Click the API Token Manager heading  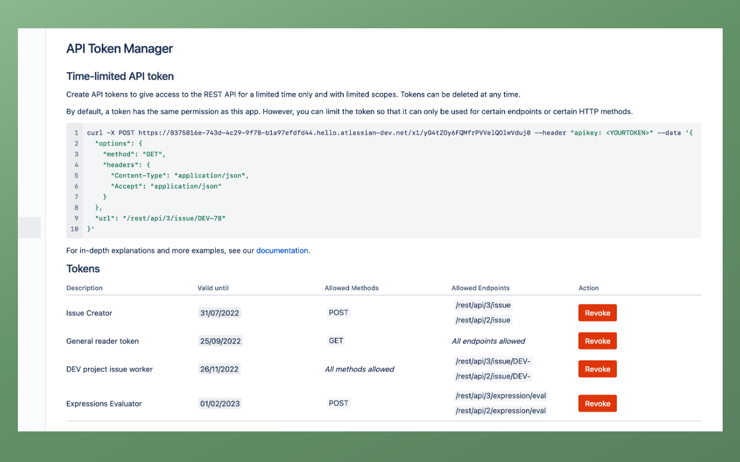coord(119,49)
